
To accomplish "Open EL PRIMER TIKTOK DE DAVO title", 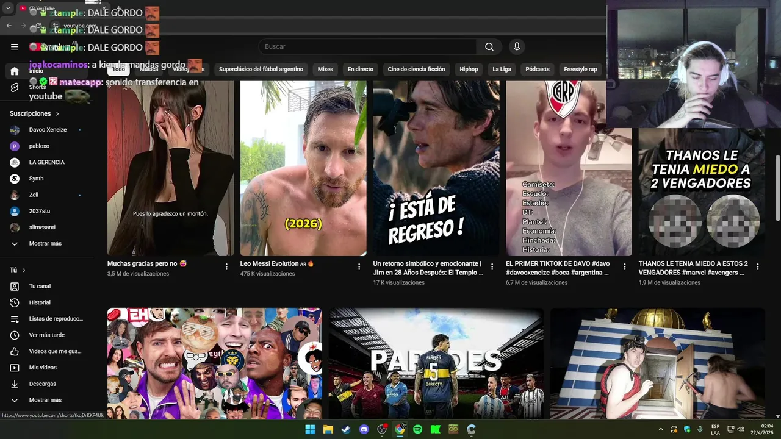I will pos(558,268).
